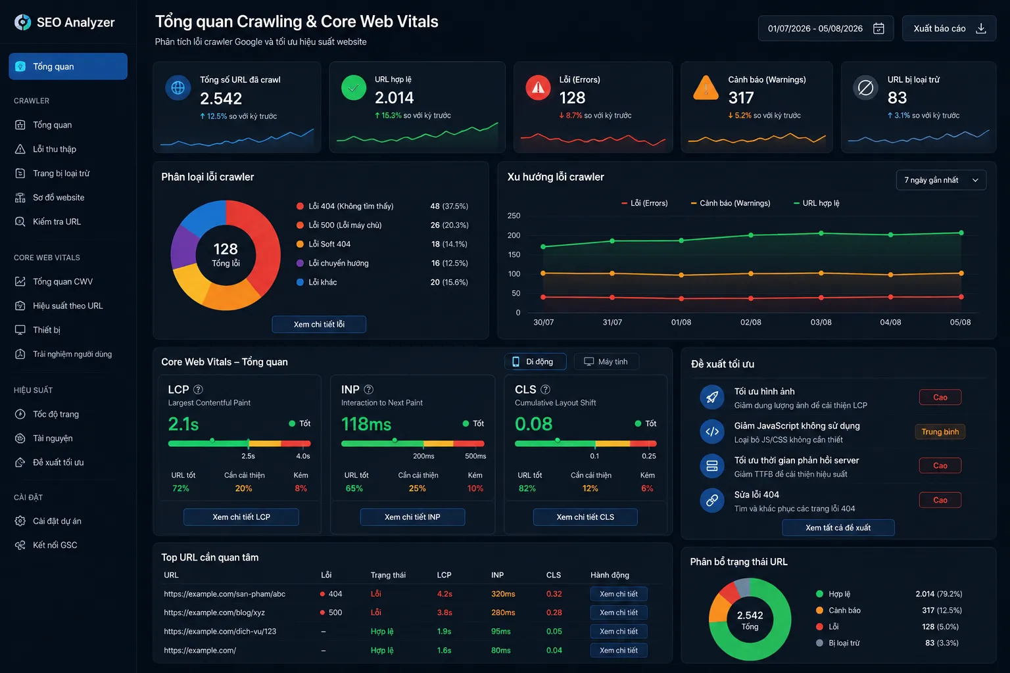Click the CLS threshold gauge bar
Image resolution: width=1010 pixels, height=673 pixels.
click(x=586, y=444)
